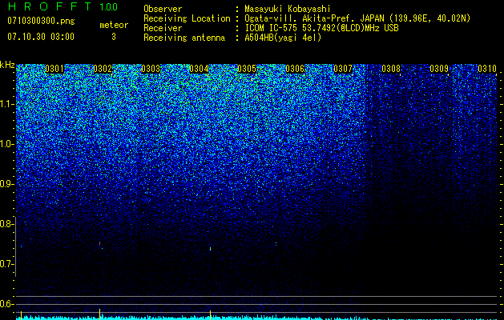
Task: Click the gray vertical range bar beside 0.8 kHz
Action: (x=16, y=246)
